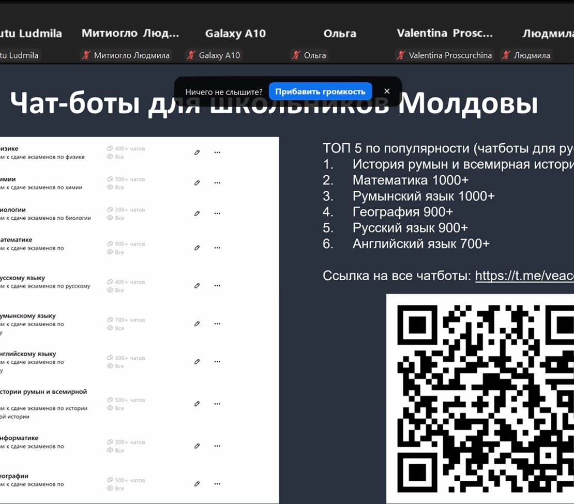Click the '400+ чатов' count in физике row

click(126, 148)
